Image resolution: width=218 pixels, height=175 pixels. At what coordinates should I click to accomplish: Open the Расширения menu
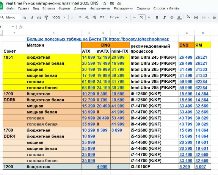123,8
